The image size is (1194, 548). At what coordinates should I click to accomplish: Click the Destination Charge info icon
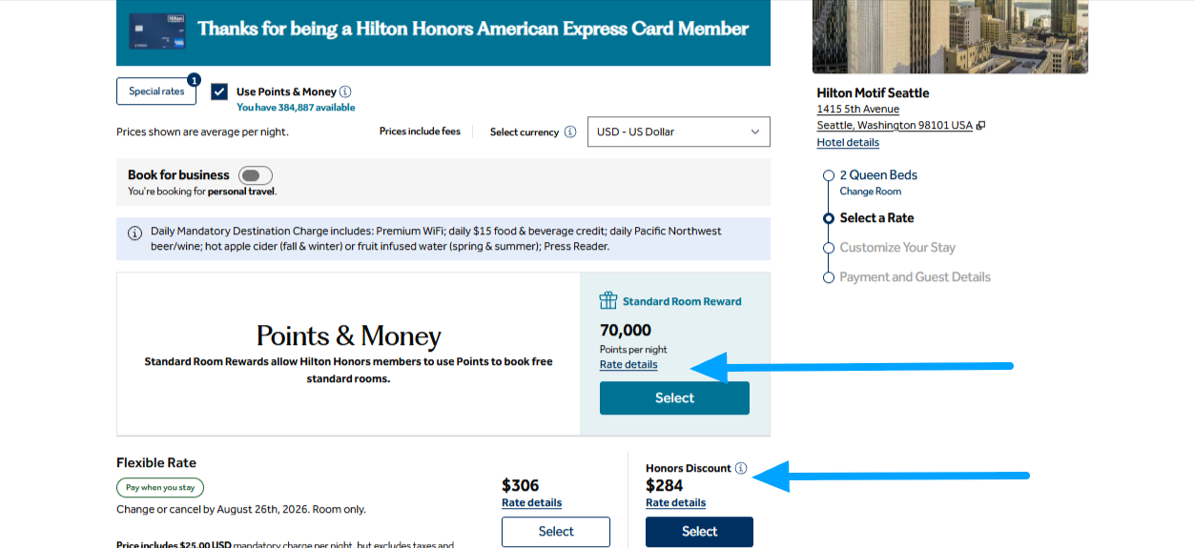[x=134, y=232]
